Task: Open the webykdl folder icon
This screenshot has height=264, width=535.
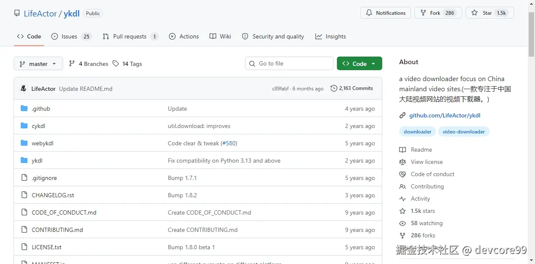Action: pos(24,143)
